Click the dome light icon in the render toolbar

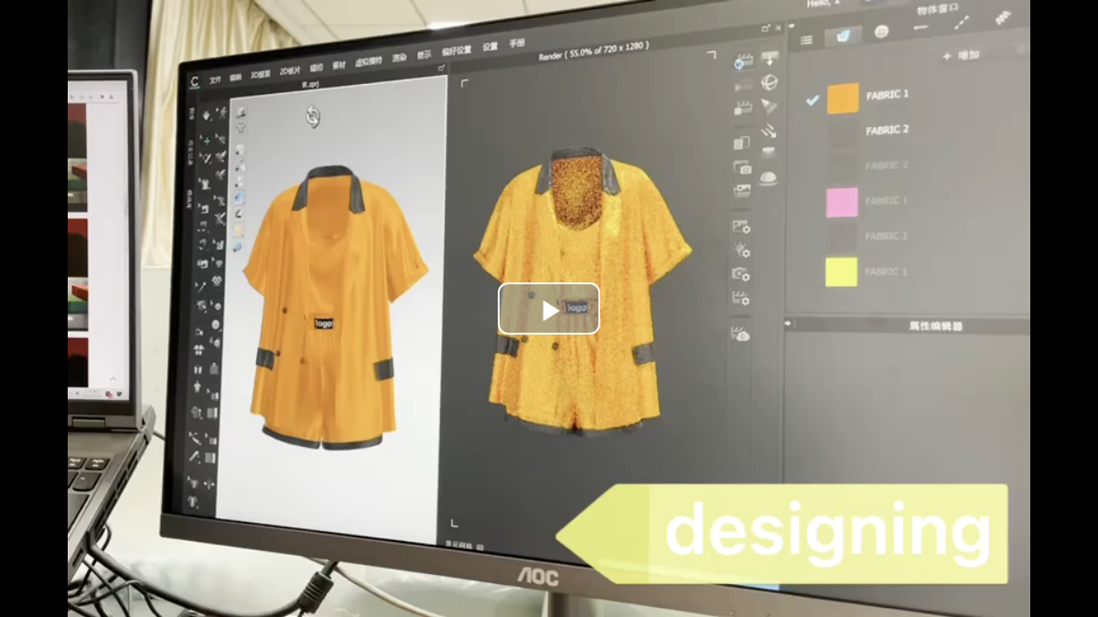pyautogui.click(x=769, y=178)
